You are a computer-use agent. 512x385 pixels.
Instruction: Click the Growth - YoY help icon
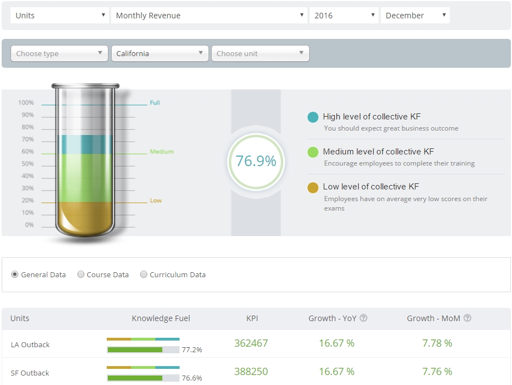[364, 318]
